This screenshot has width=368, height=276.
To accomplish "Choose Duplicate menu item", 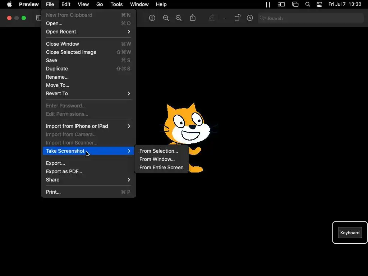I will 88,69.
